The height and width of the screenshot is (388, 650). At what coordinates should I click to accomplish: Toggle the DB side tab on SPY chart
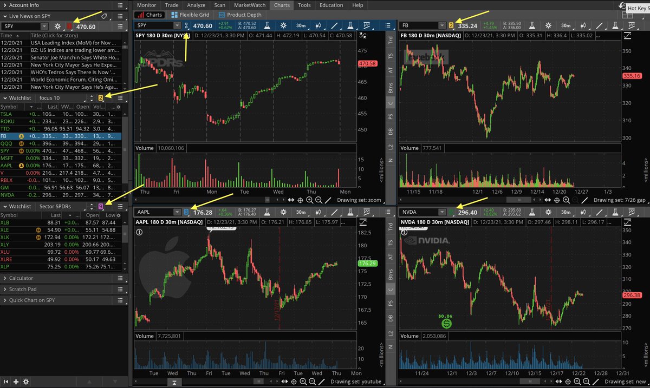391,131
